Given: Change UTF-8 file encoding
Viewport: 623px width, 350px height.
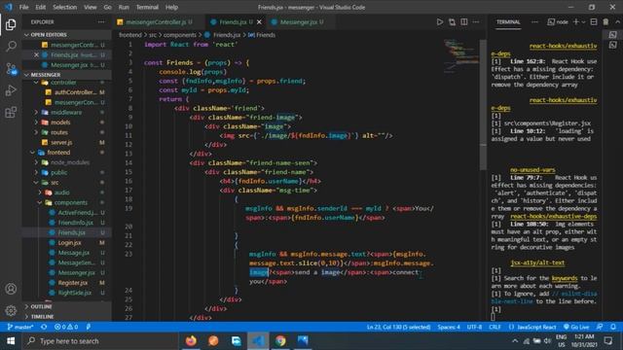Looking at the screenshot, I should [474, 327].
